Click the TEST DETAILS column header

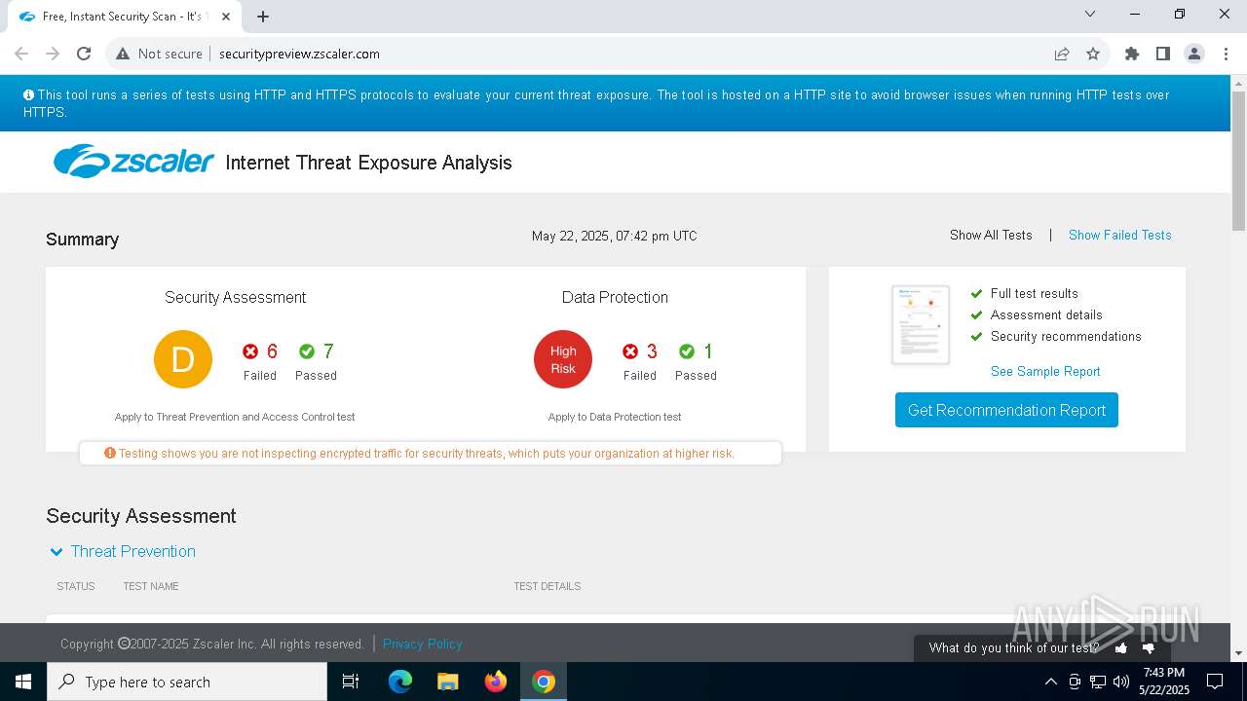pos(548,586)
